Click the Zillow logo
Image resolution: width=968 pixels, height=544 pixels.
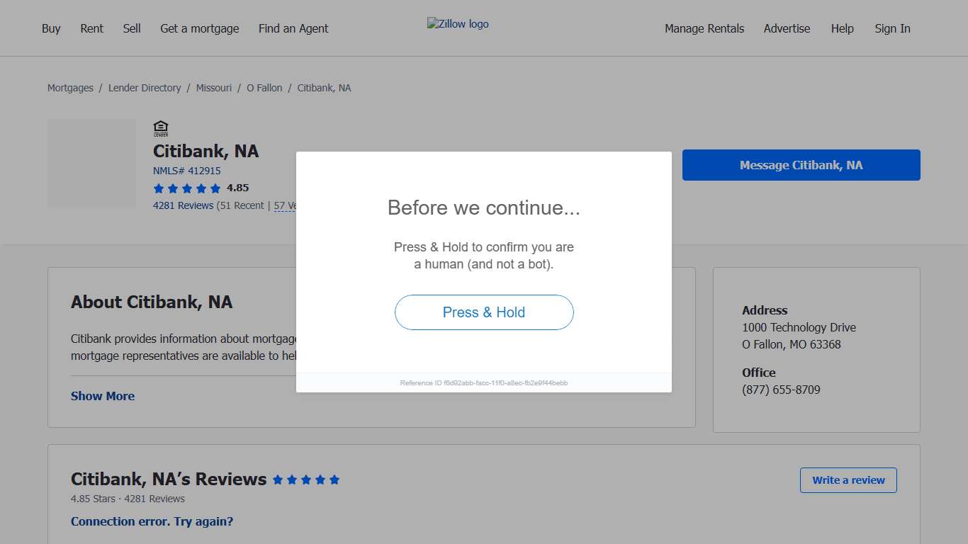[x=458, y=23]
